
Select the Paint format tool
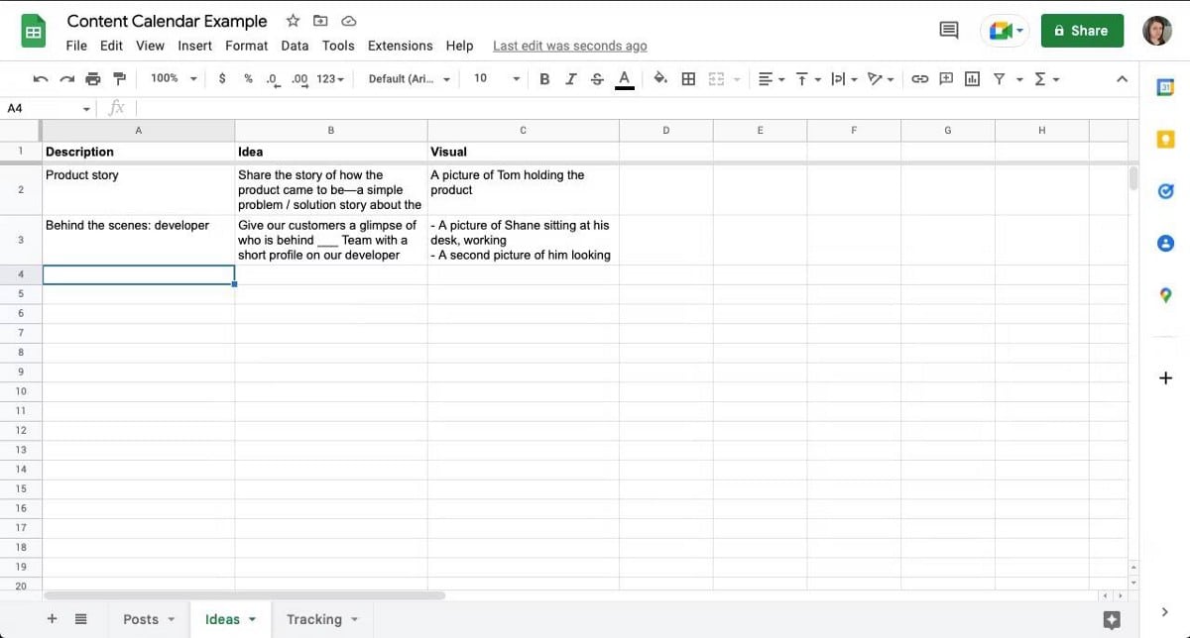pos(119,79)
